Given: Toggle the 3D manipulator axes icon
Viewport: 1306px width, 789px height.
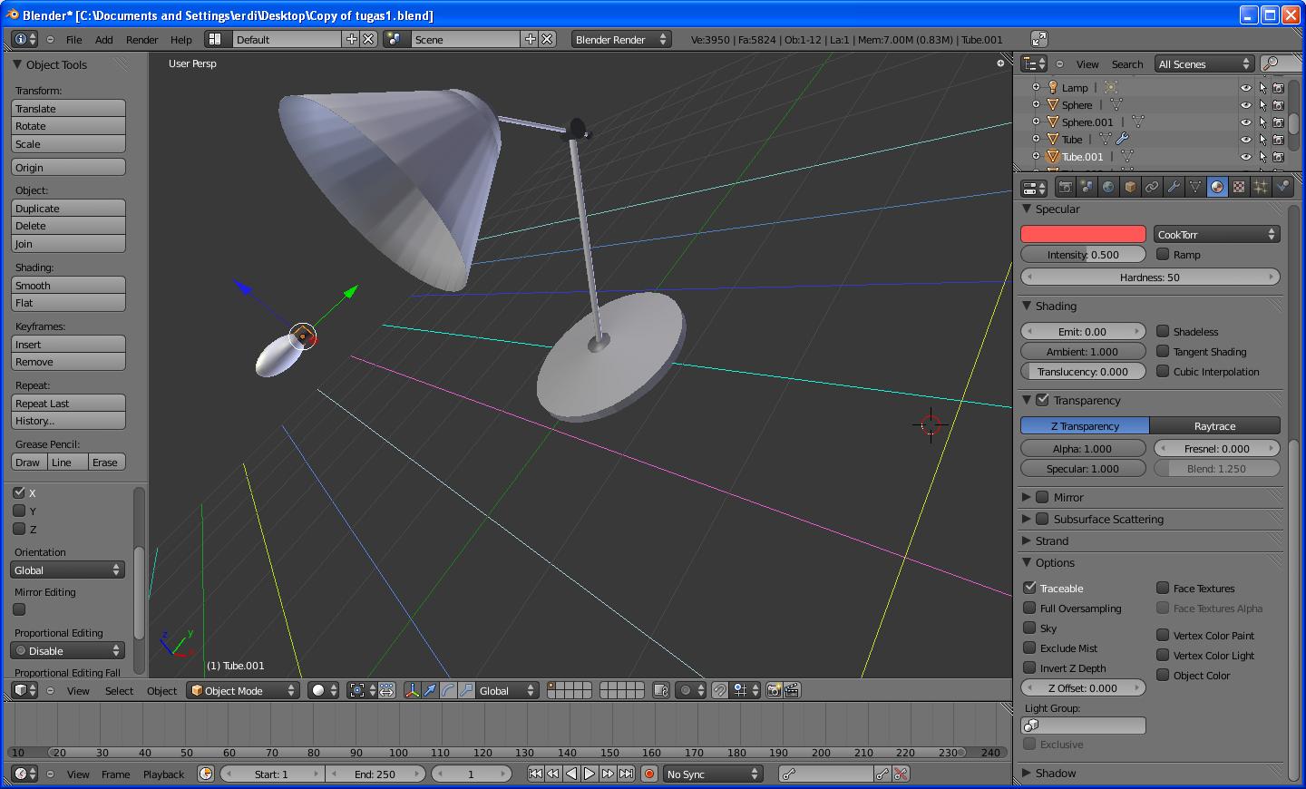Looking at the screenshot, I should click(x=413, y=691).
